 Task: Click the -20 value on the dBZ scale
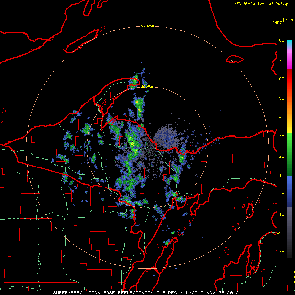[280, 234]
